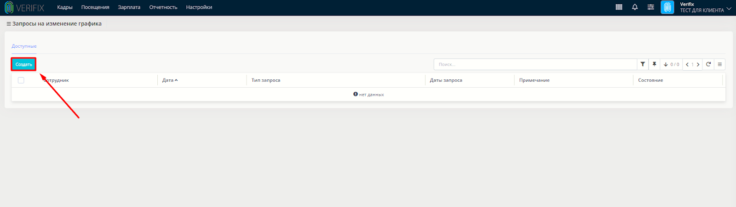
Task: Click the Verifix logo
Action: point(24,7)
